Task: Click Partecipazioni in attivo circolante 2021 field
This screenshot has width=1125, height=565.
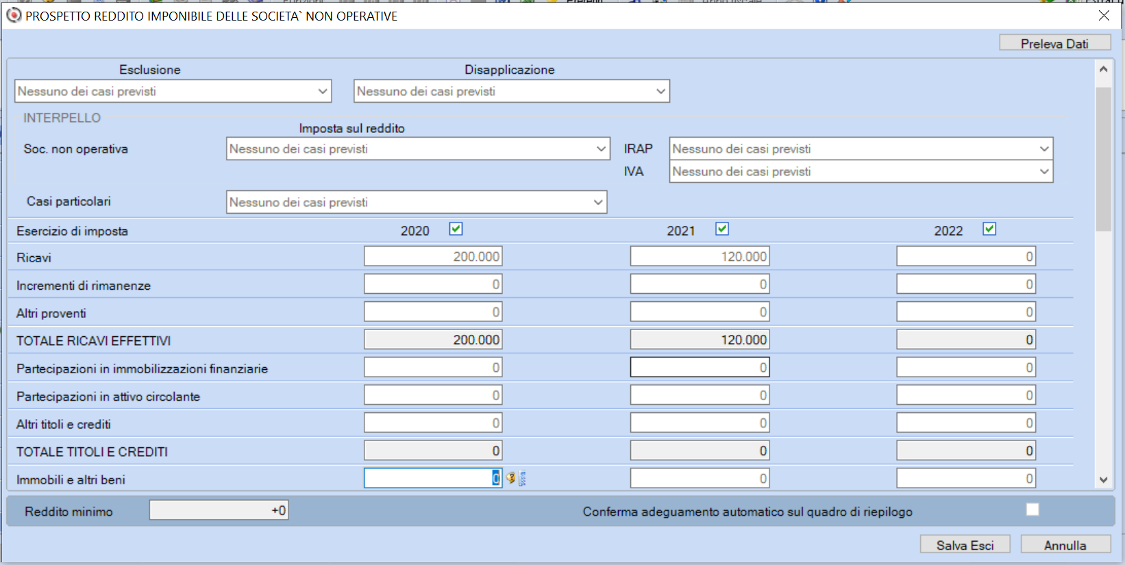Action: (700, 395)
